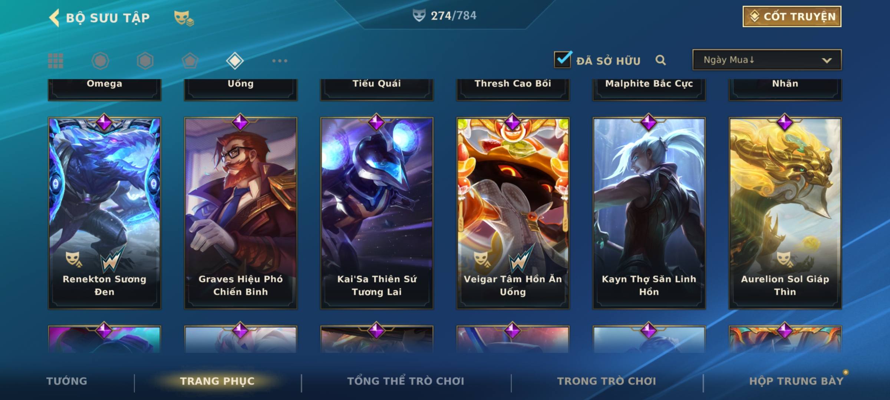Expand the Ngày Mua sort dropdown

[x=767, y=60]
